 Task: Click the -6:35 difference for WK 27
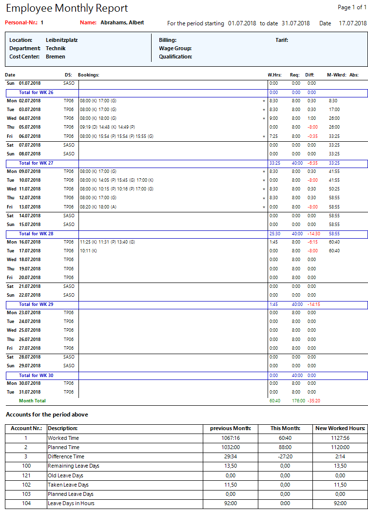click(x=312, y=163)
